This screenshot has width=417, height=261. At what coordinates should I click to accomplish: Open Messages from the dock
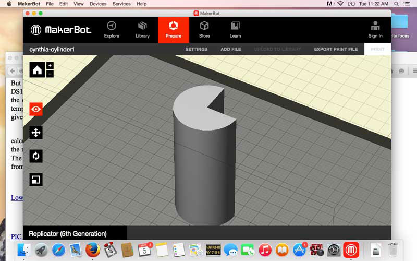230,250
